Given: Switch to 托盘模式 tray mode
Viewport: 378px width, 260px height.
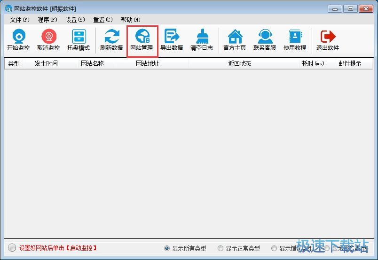Looking at the screenshot, I should [79, 40].
